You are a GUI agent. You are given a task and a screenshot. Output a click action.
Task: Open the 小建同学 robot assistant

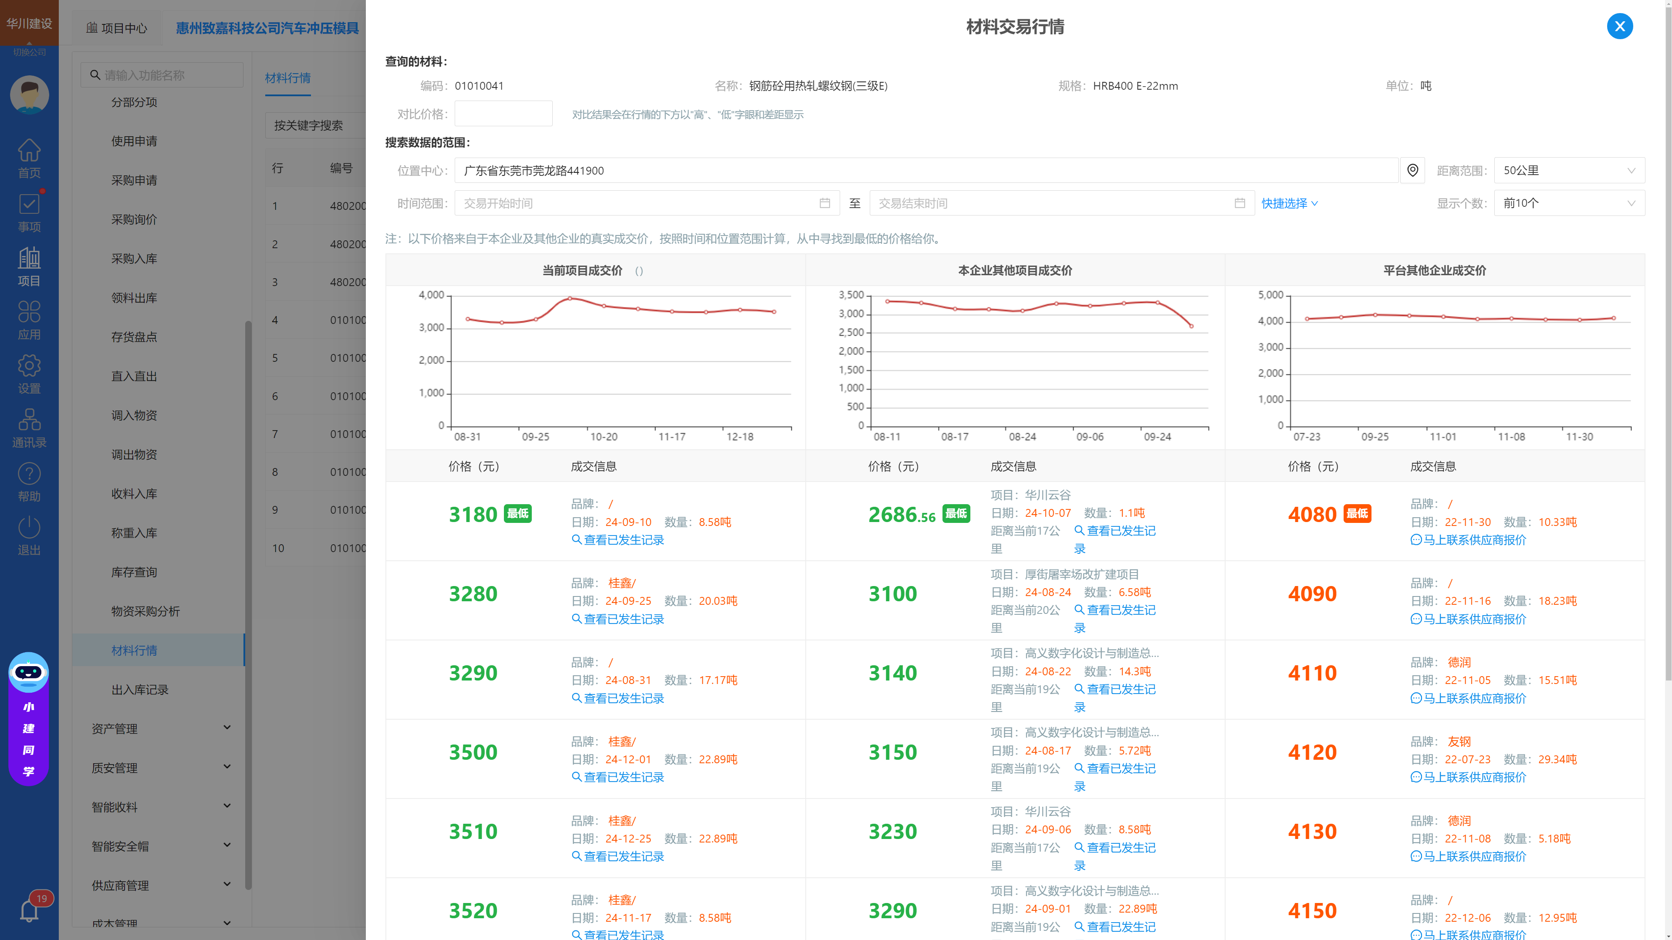pyautogui.click(x=29, y=719)
